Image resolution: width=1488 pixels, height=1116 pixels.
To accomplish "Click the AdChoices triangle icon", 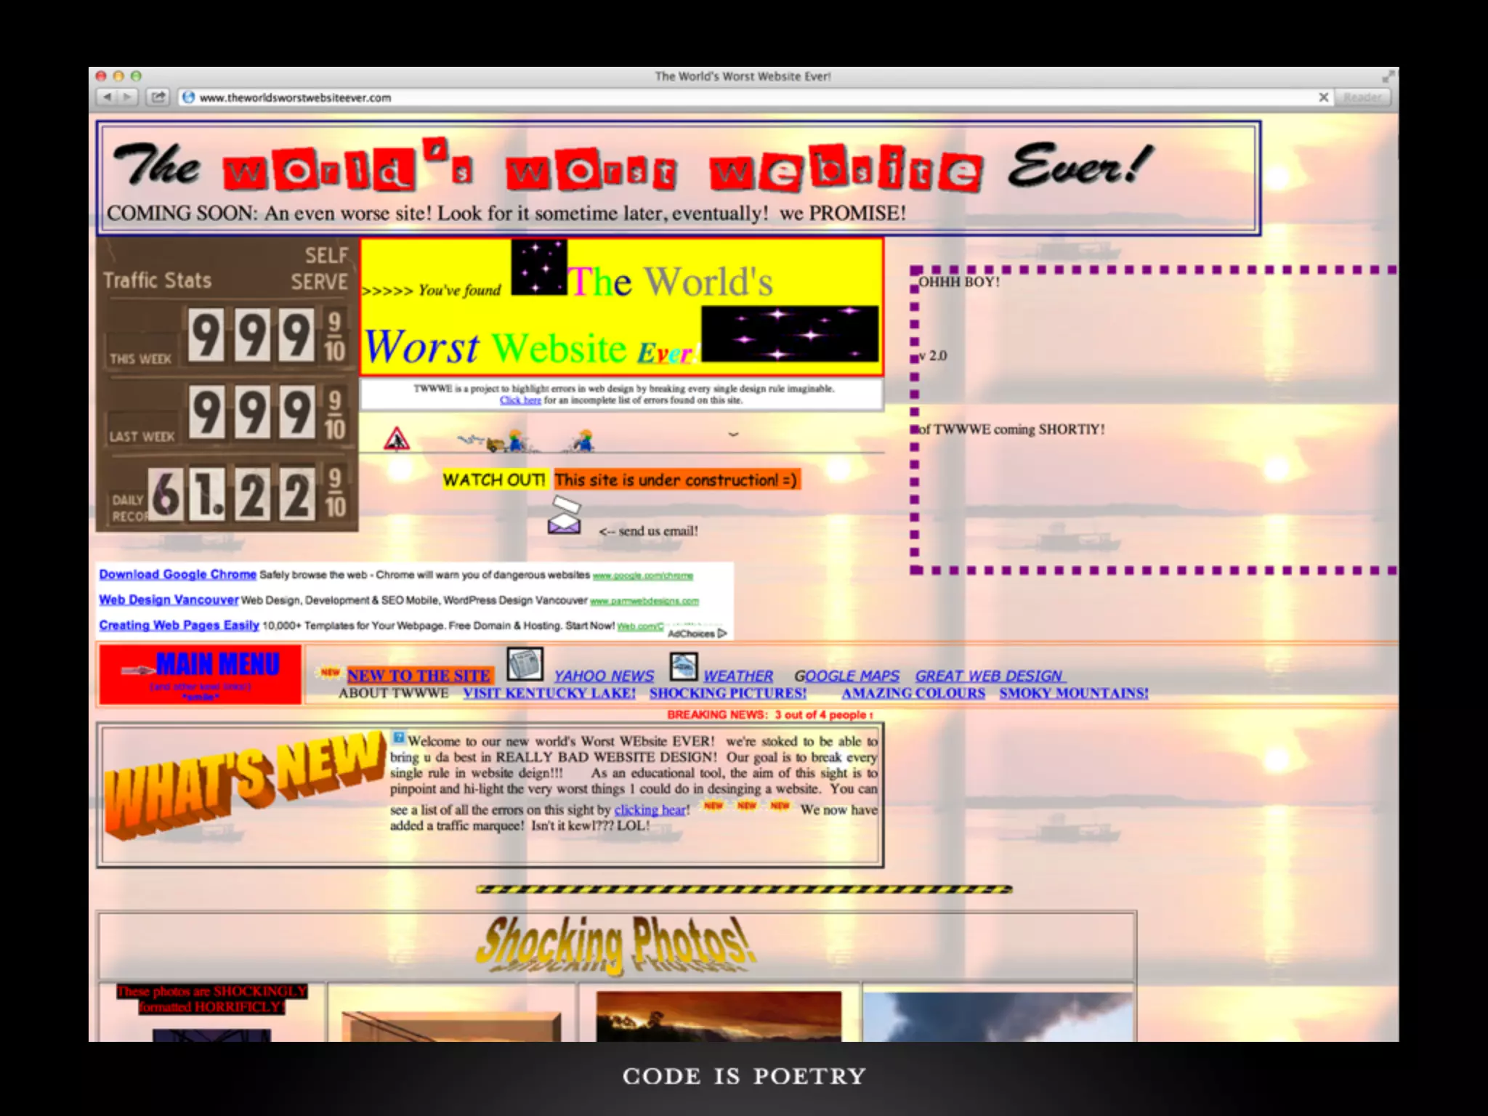I will (x=721, y=634).
